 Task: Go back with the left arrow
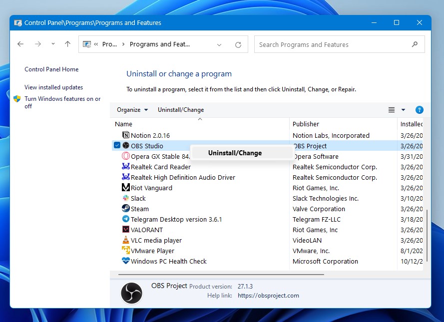point(20,44)
